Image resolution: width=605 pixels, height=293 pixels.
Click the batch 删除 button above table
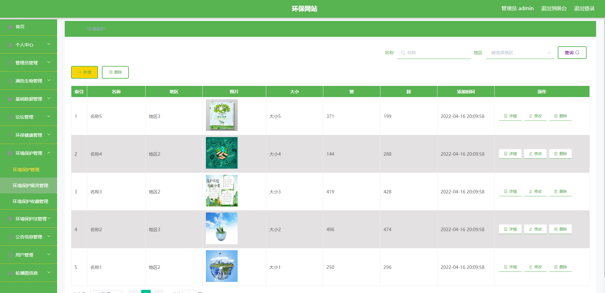click(x=115, y=72)
